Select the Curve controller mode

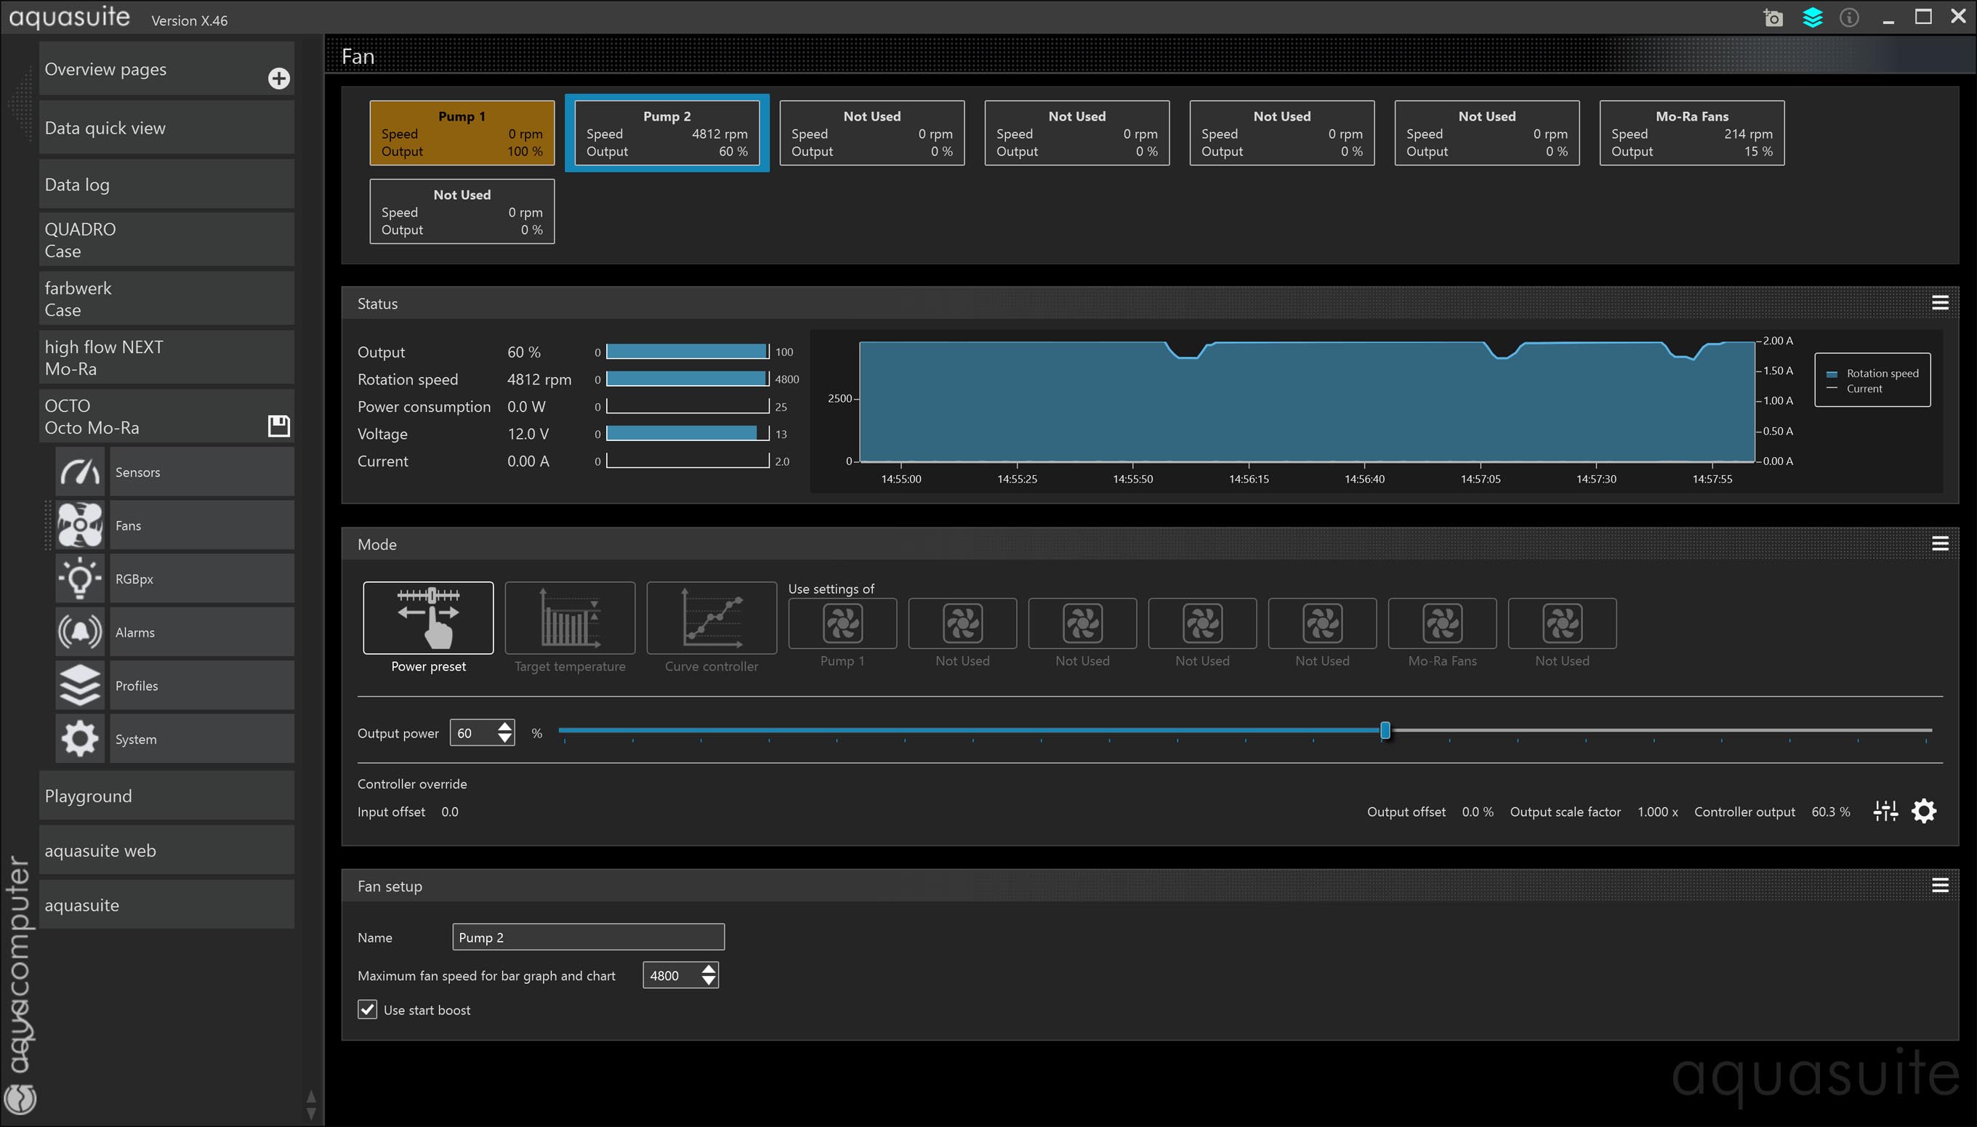coord(712,618)
